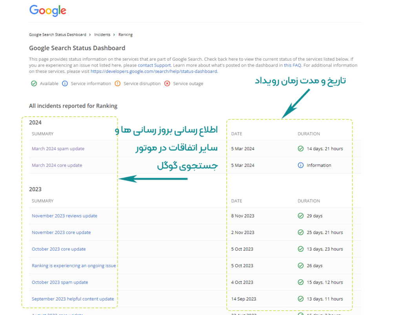Click the Service disruption legend label
The height and width of the screenshot is (315, 402).
[142, 84]
